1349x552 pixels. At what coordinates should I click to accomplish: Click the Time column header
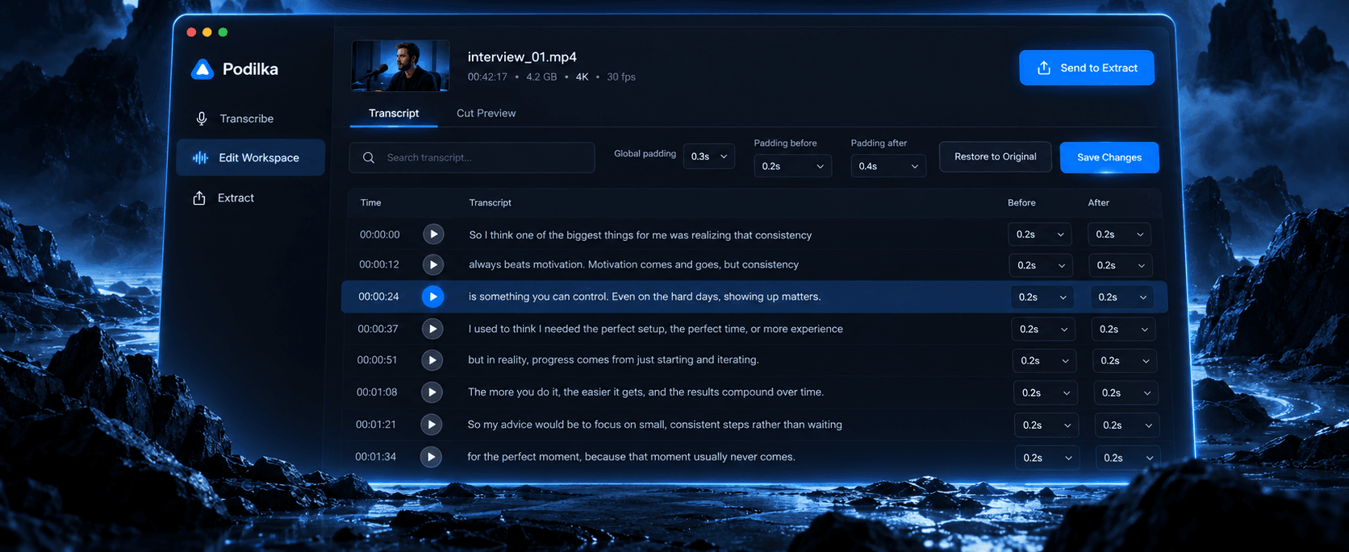(x=371, y=203)
